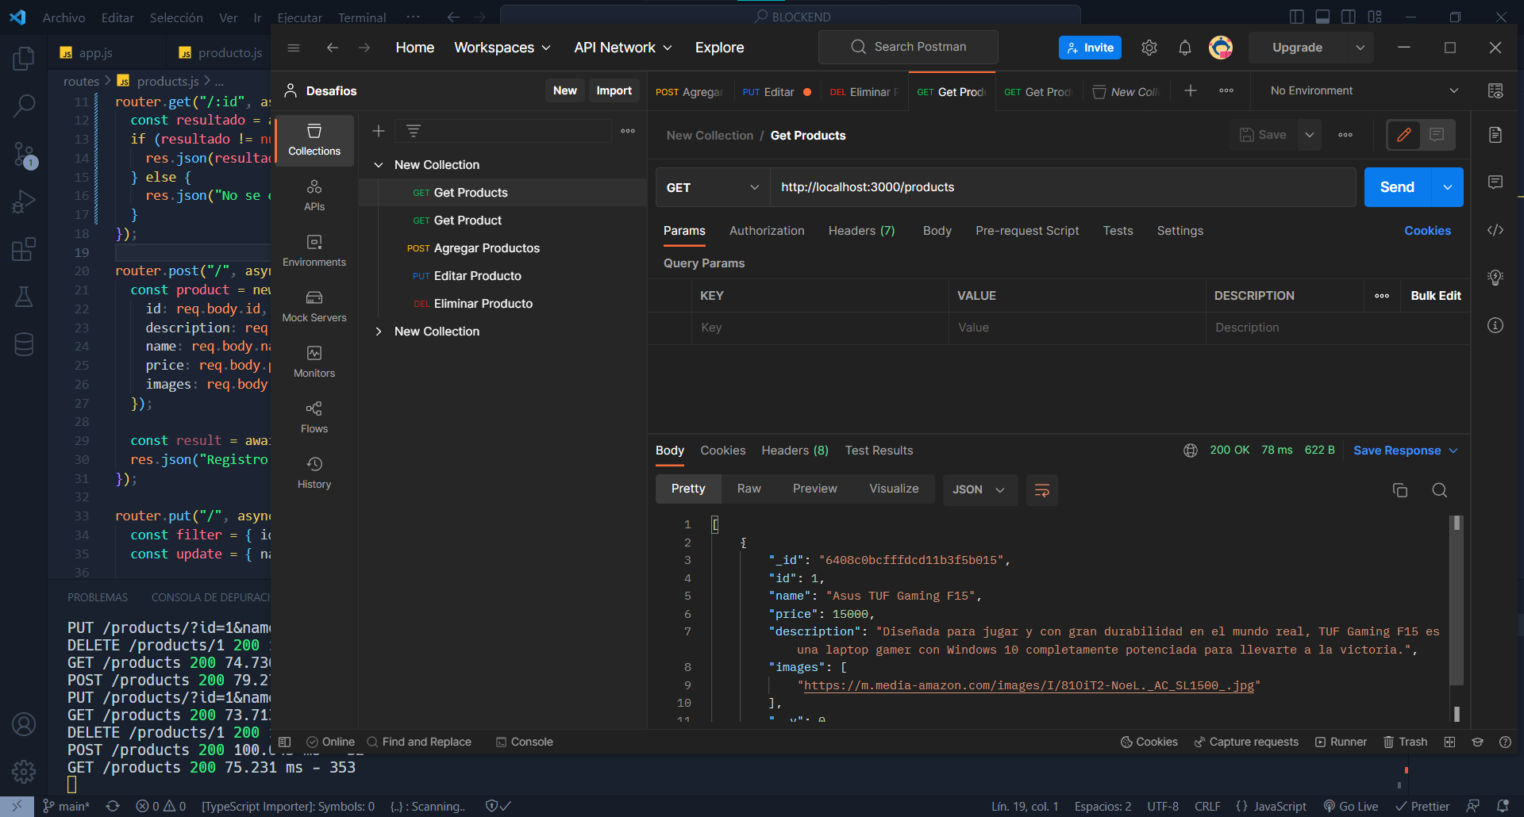This screenshot has height=817, width=1524.
Task: Open Postman settings gear
Action: (1149, 48)
